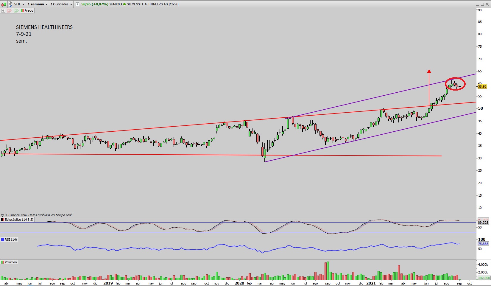
Task: Click the 182.890 volume value tag
Action: point(484,278)
